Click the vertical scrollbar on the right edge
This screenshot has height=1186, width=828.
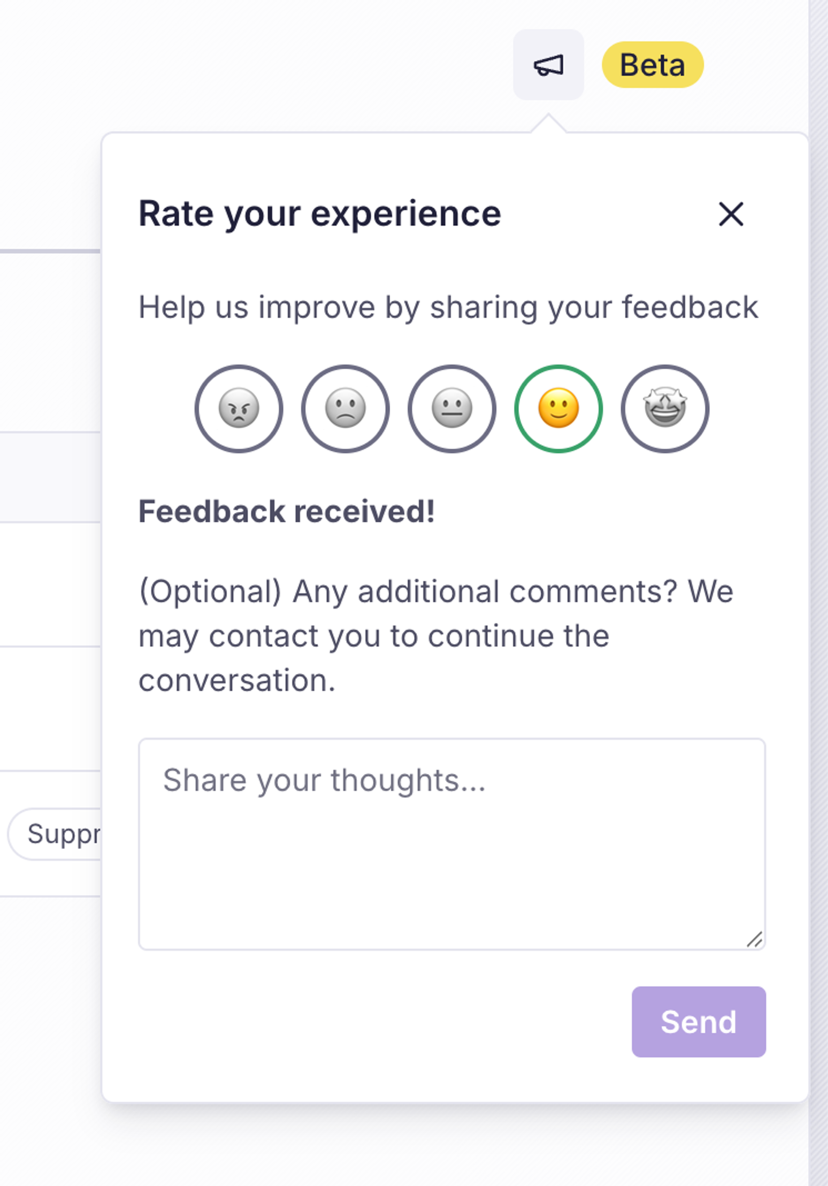click(819, 593)
